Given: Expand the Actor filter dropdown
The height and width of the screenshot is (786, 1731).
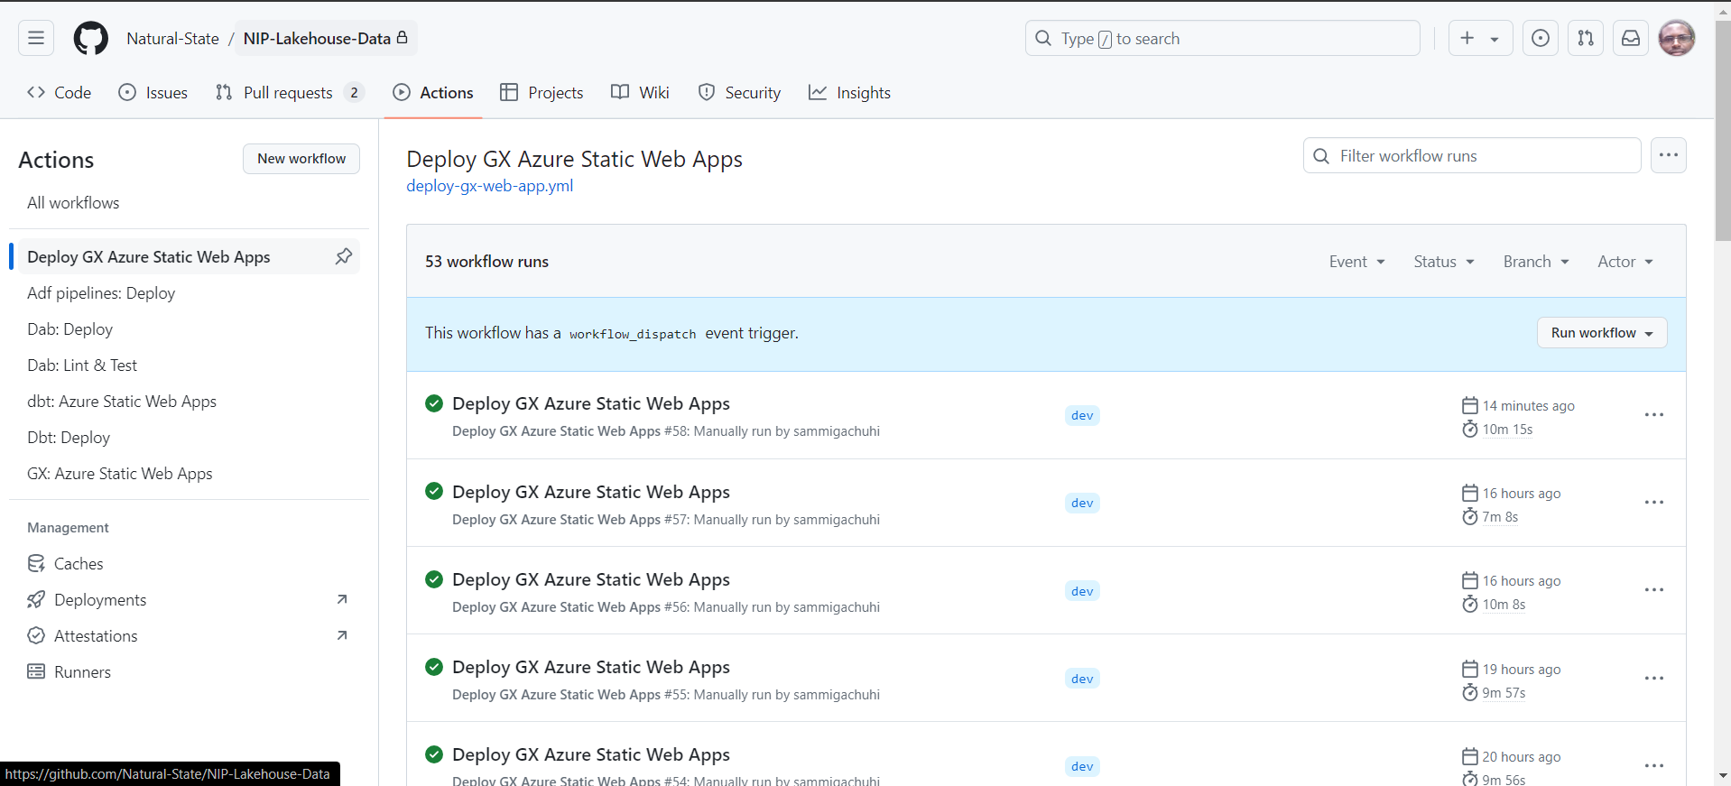Looking at the screenshot, I should point(1625,262).
